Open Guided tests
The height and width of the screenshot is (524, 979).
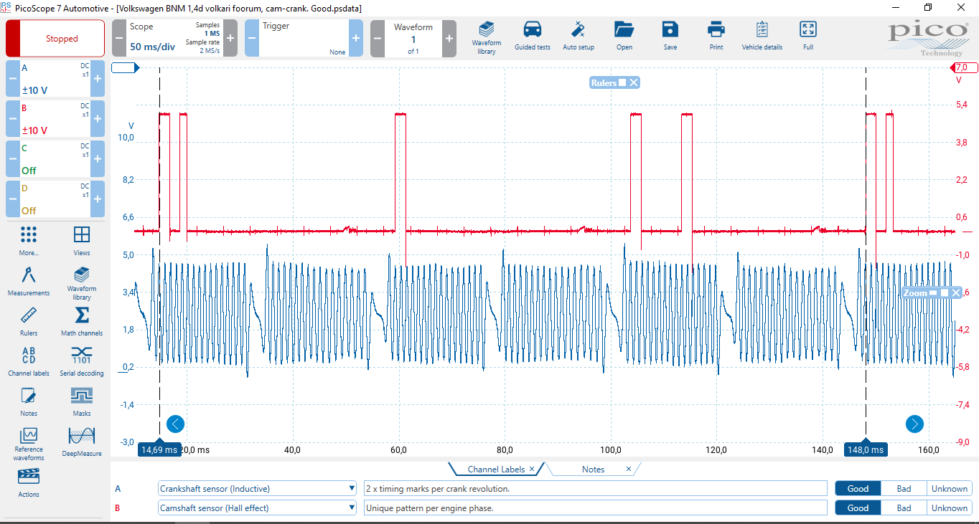532,37
